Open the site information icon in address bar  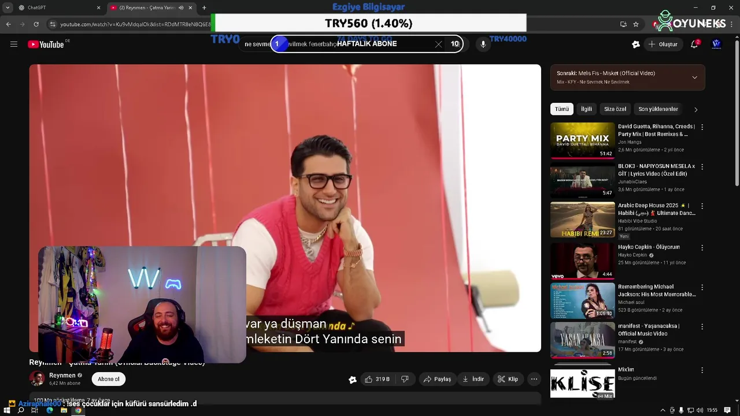pos(53,24)
